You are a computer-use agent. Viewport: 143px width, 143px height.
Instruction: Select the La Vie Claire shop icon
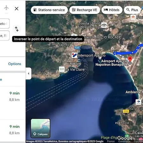pos(62,69)
